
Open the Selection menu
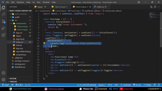20,2
